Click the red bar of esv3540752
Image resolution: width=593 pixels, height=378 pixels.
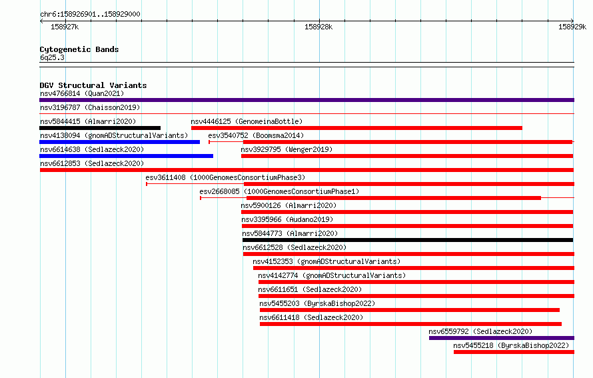coord(408,142)
